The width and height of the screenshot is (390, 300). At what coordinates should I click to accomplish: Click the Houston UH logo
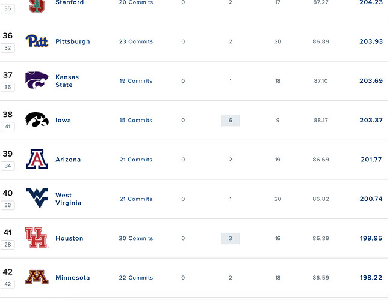pyautogui.click(x=37, y=238)
